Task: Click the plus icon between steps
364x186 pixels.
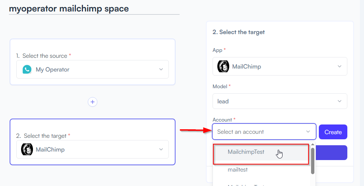Action: point(93,102)
